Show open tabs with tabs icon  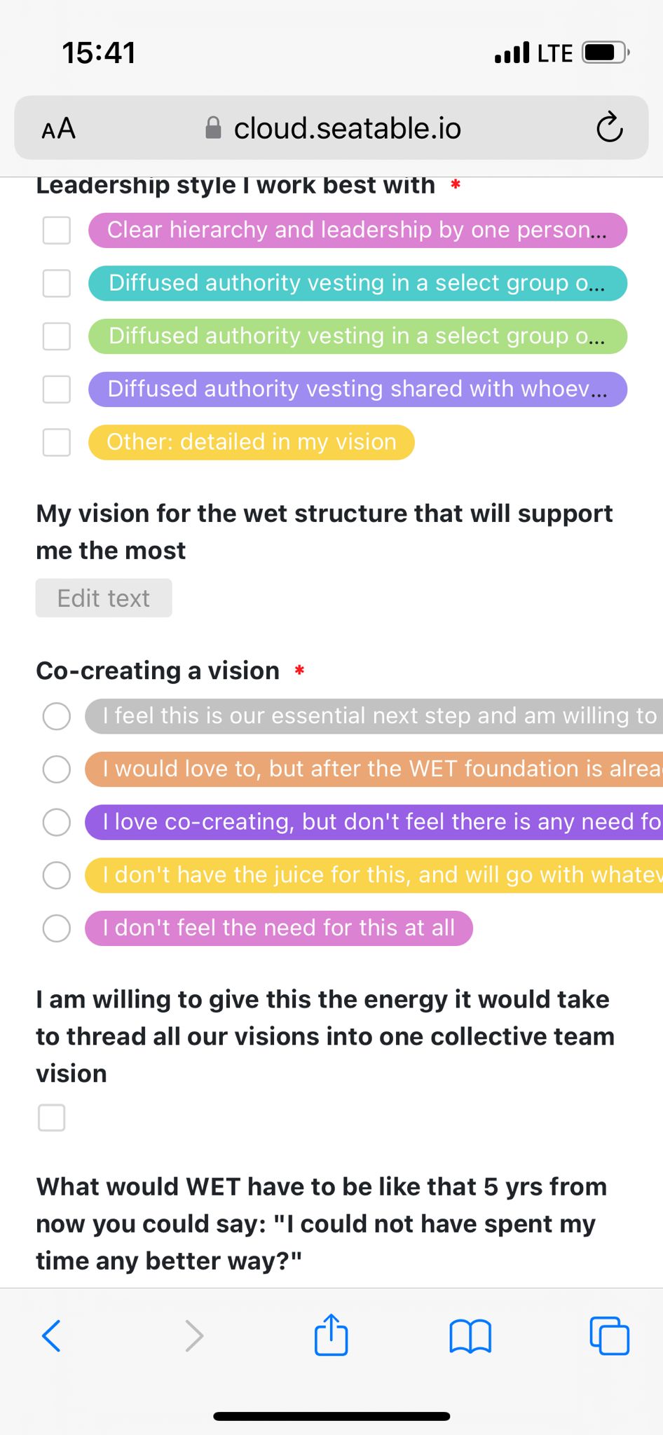(x=609, y=1335)
